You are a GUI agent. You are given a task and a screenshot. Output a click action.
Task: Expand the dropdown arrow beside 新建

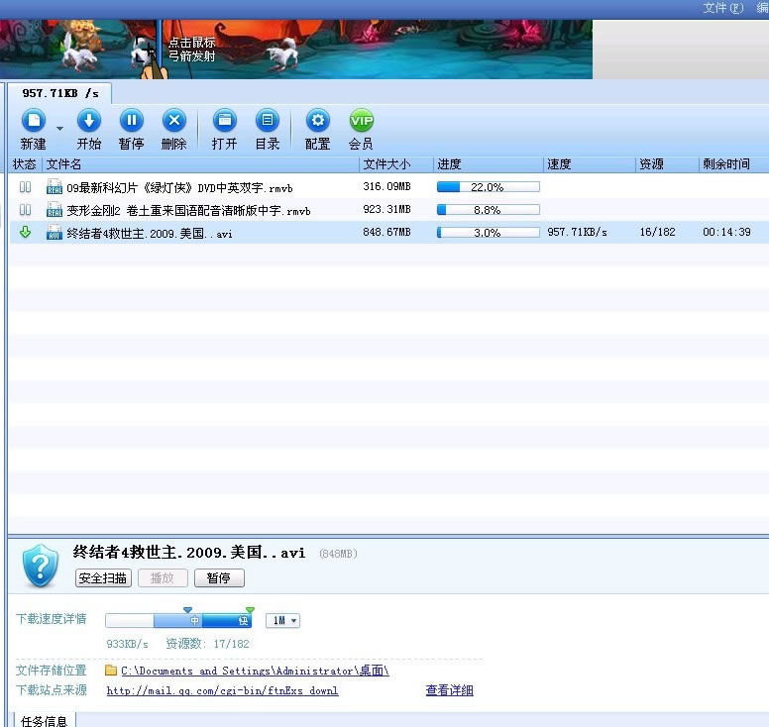(x=59, y=128)
